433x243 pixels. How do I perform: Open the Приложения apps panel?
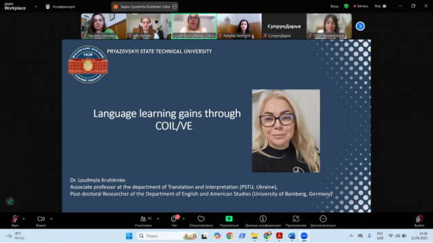296,221
